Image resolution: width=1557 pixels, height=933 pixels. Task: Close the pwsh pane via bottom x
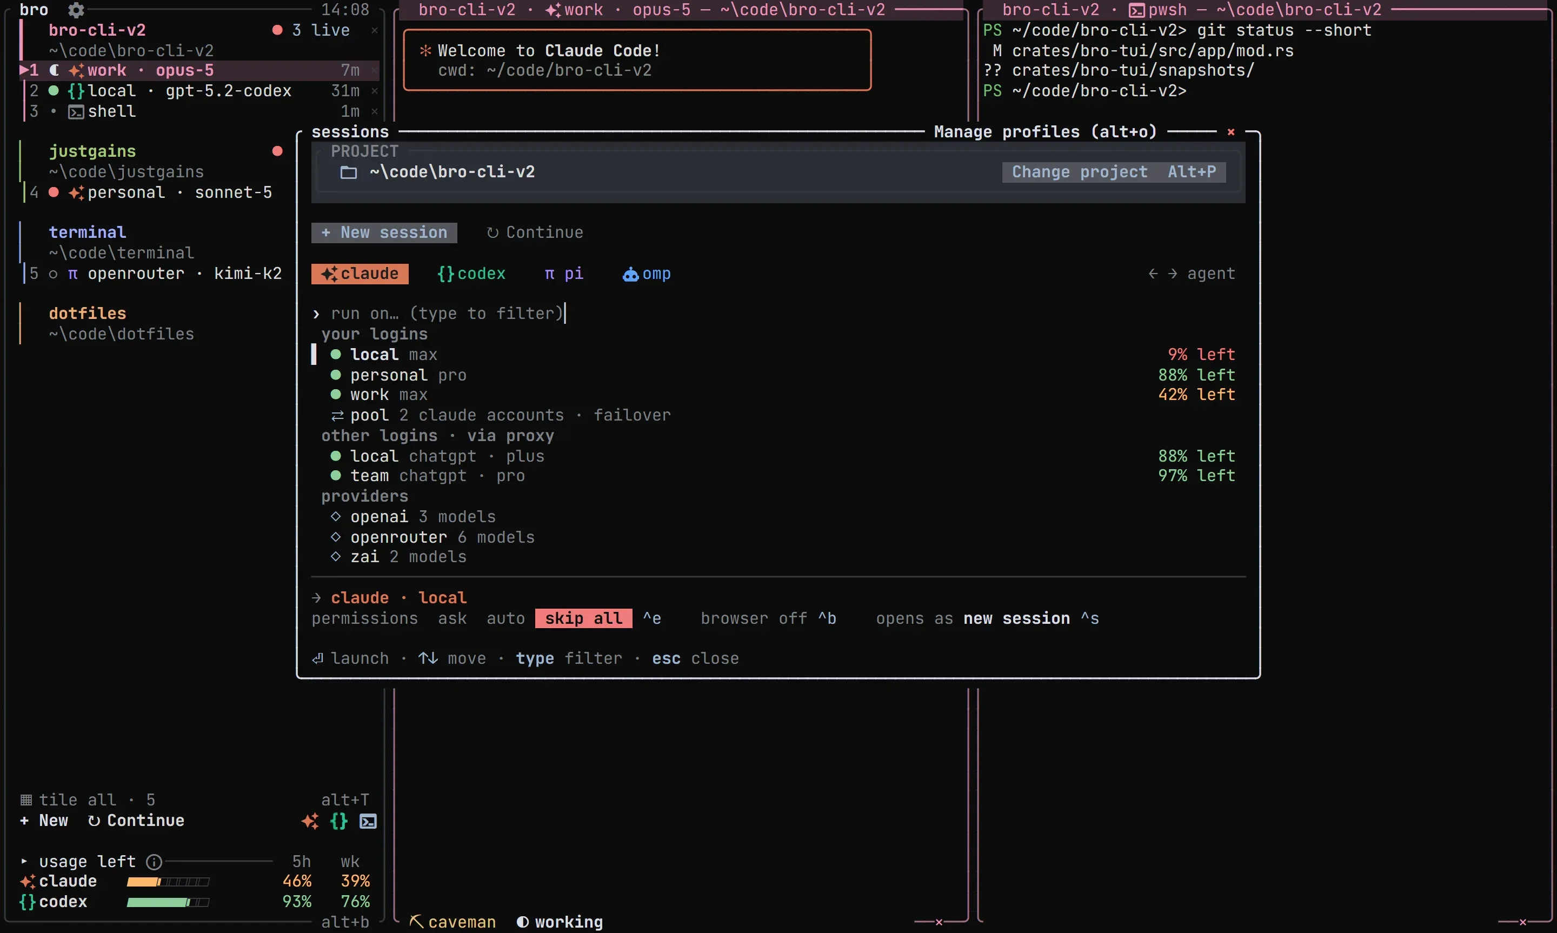pos(1522,922)
